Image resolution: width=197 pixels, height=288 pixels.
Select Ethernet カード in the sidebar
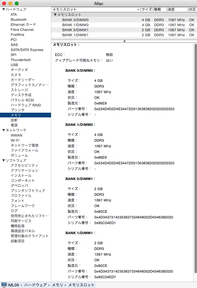pyautogui.click(x=23, y=25)
